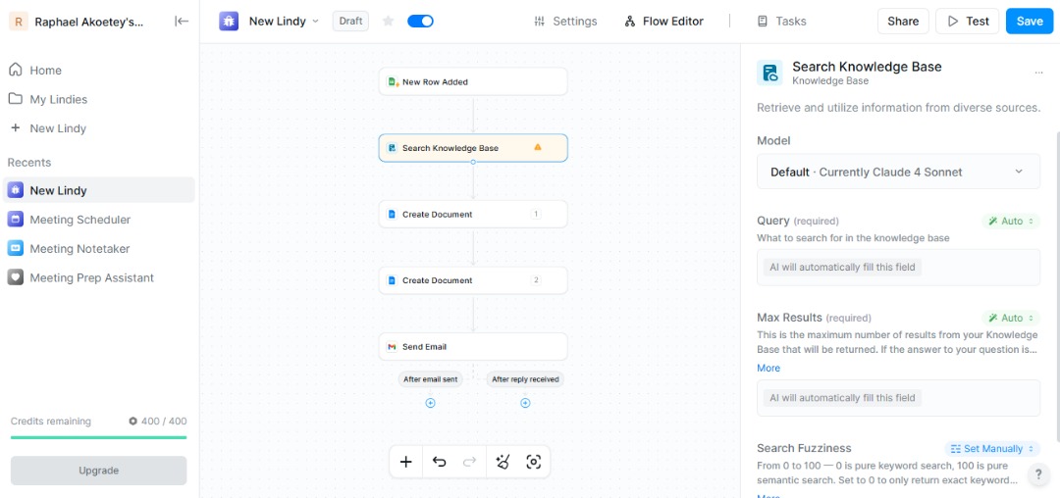Favorite this Lindy with the star icon

388,21
